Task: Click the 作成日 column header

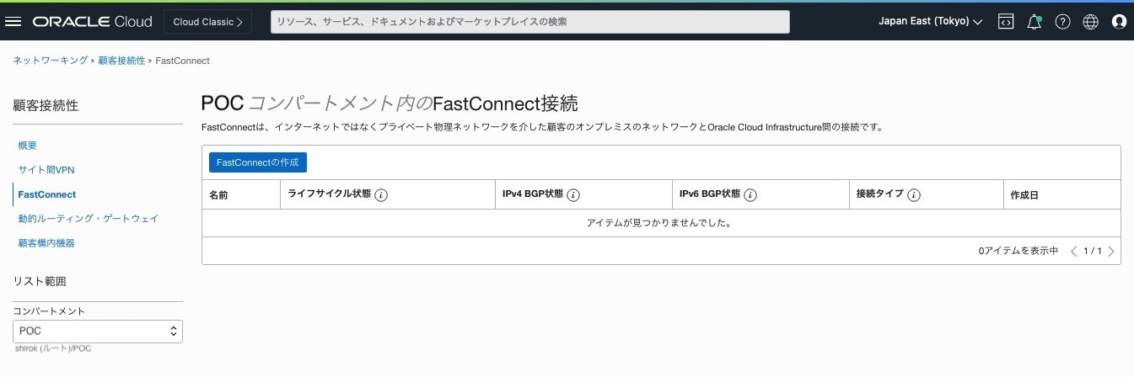Action: point(1024,195)
